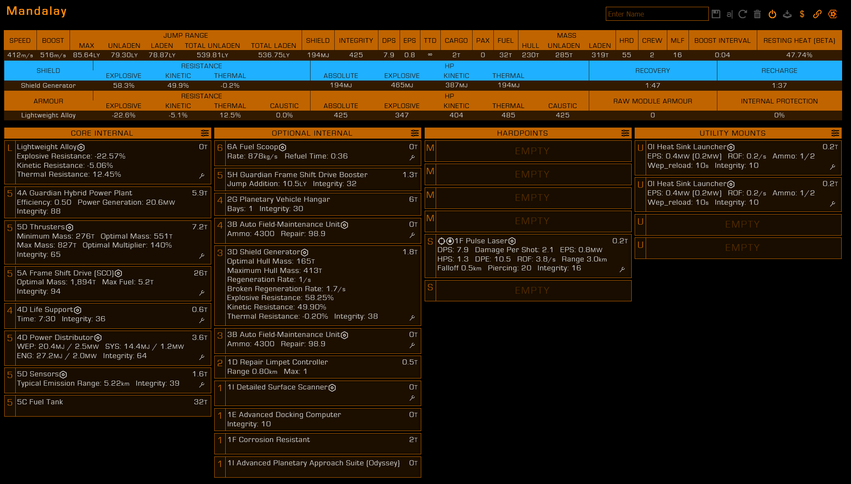Click the wrench icon on Frame Shift Drive slot
Viewport: 851px width, 484px height.
click(202, 292)
